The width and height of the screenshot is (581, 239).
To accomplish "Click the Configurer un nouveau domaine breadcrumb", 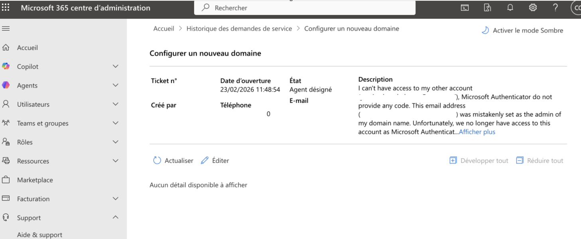I will pos(352,29).
